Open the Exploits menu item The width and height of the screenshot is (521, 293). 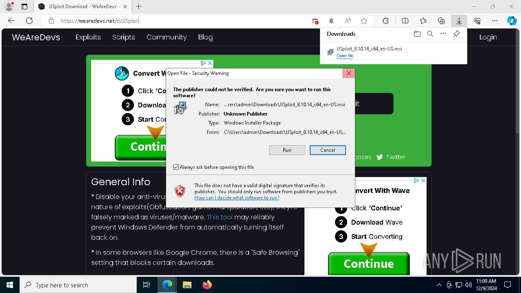pyautogui.click(x=88, y=37)
